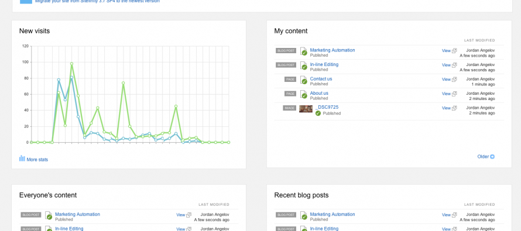View the About us page

coord(446,94)
